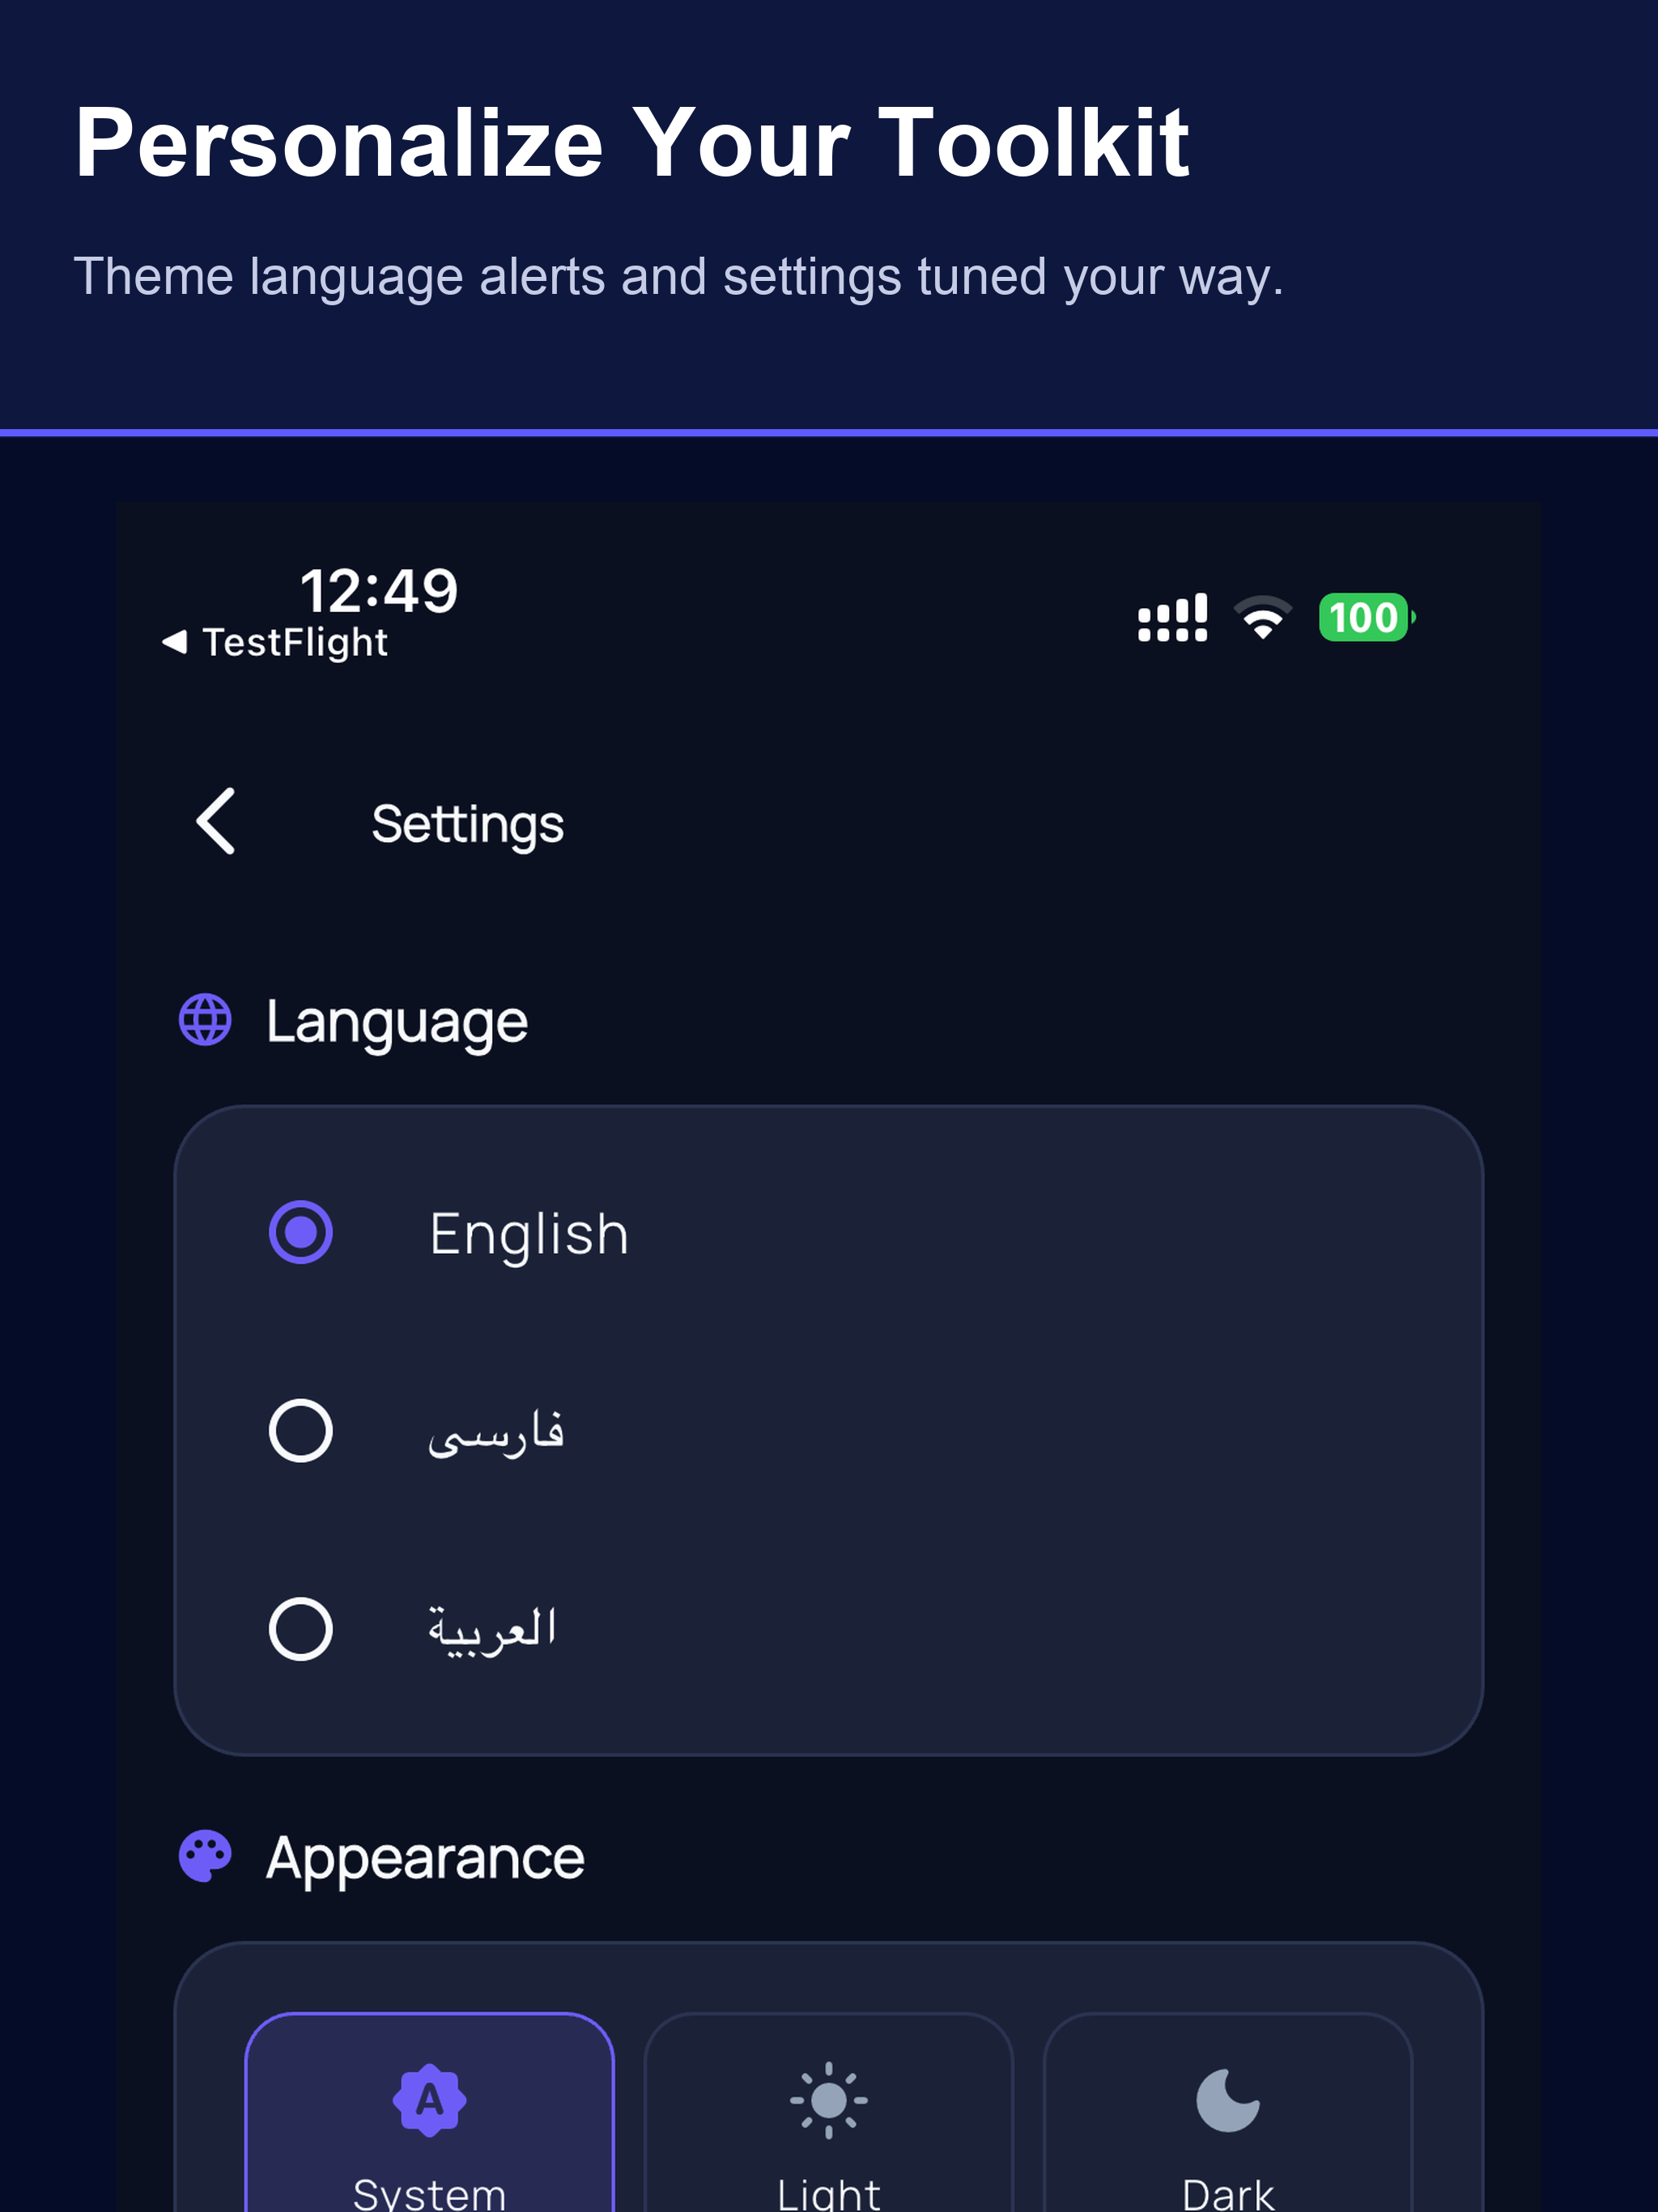Tap the System theme auto icon
1658x2212 pixels.
[429, 2100]
